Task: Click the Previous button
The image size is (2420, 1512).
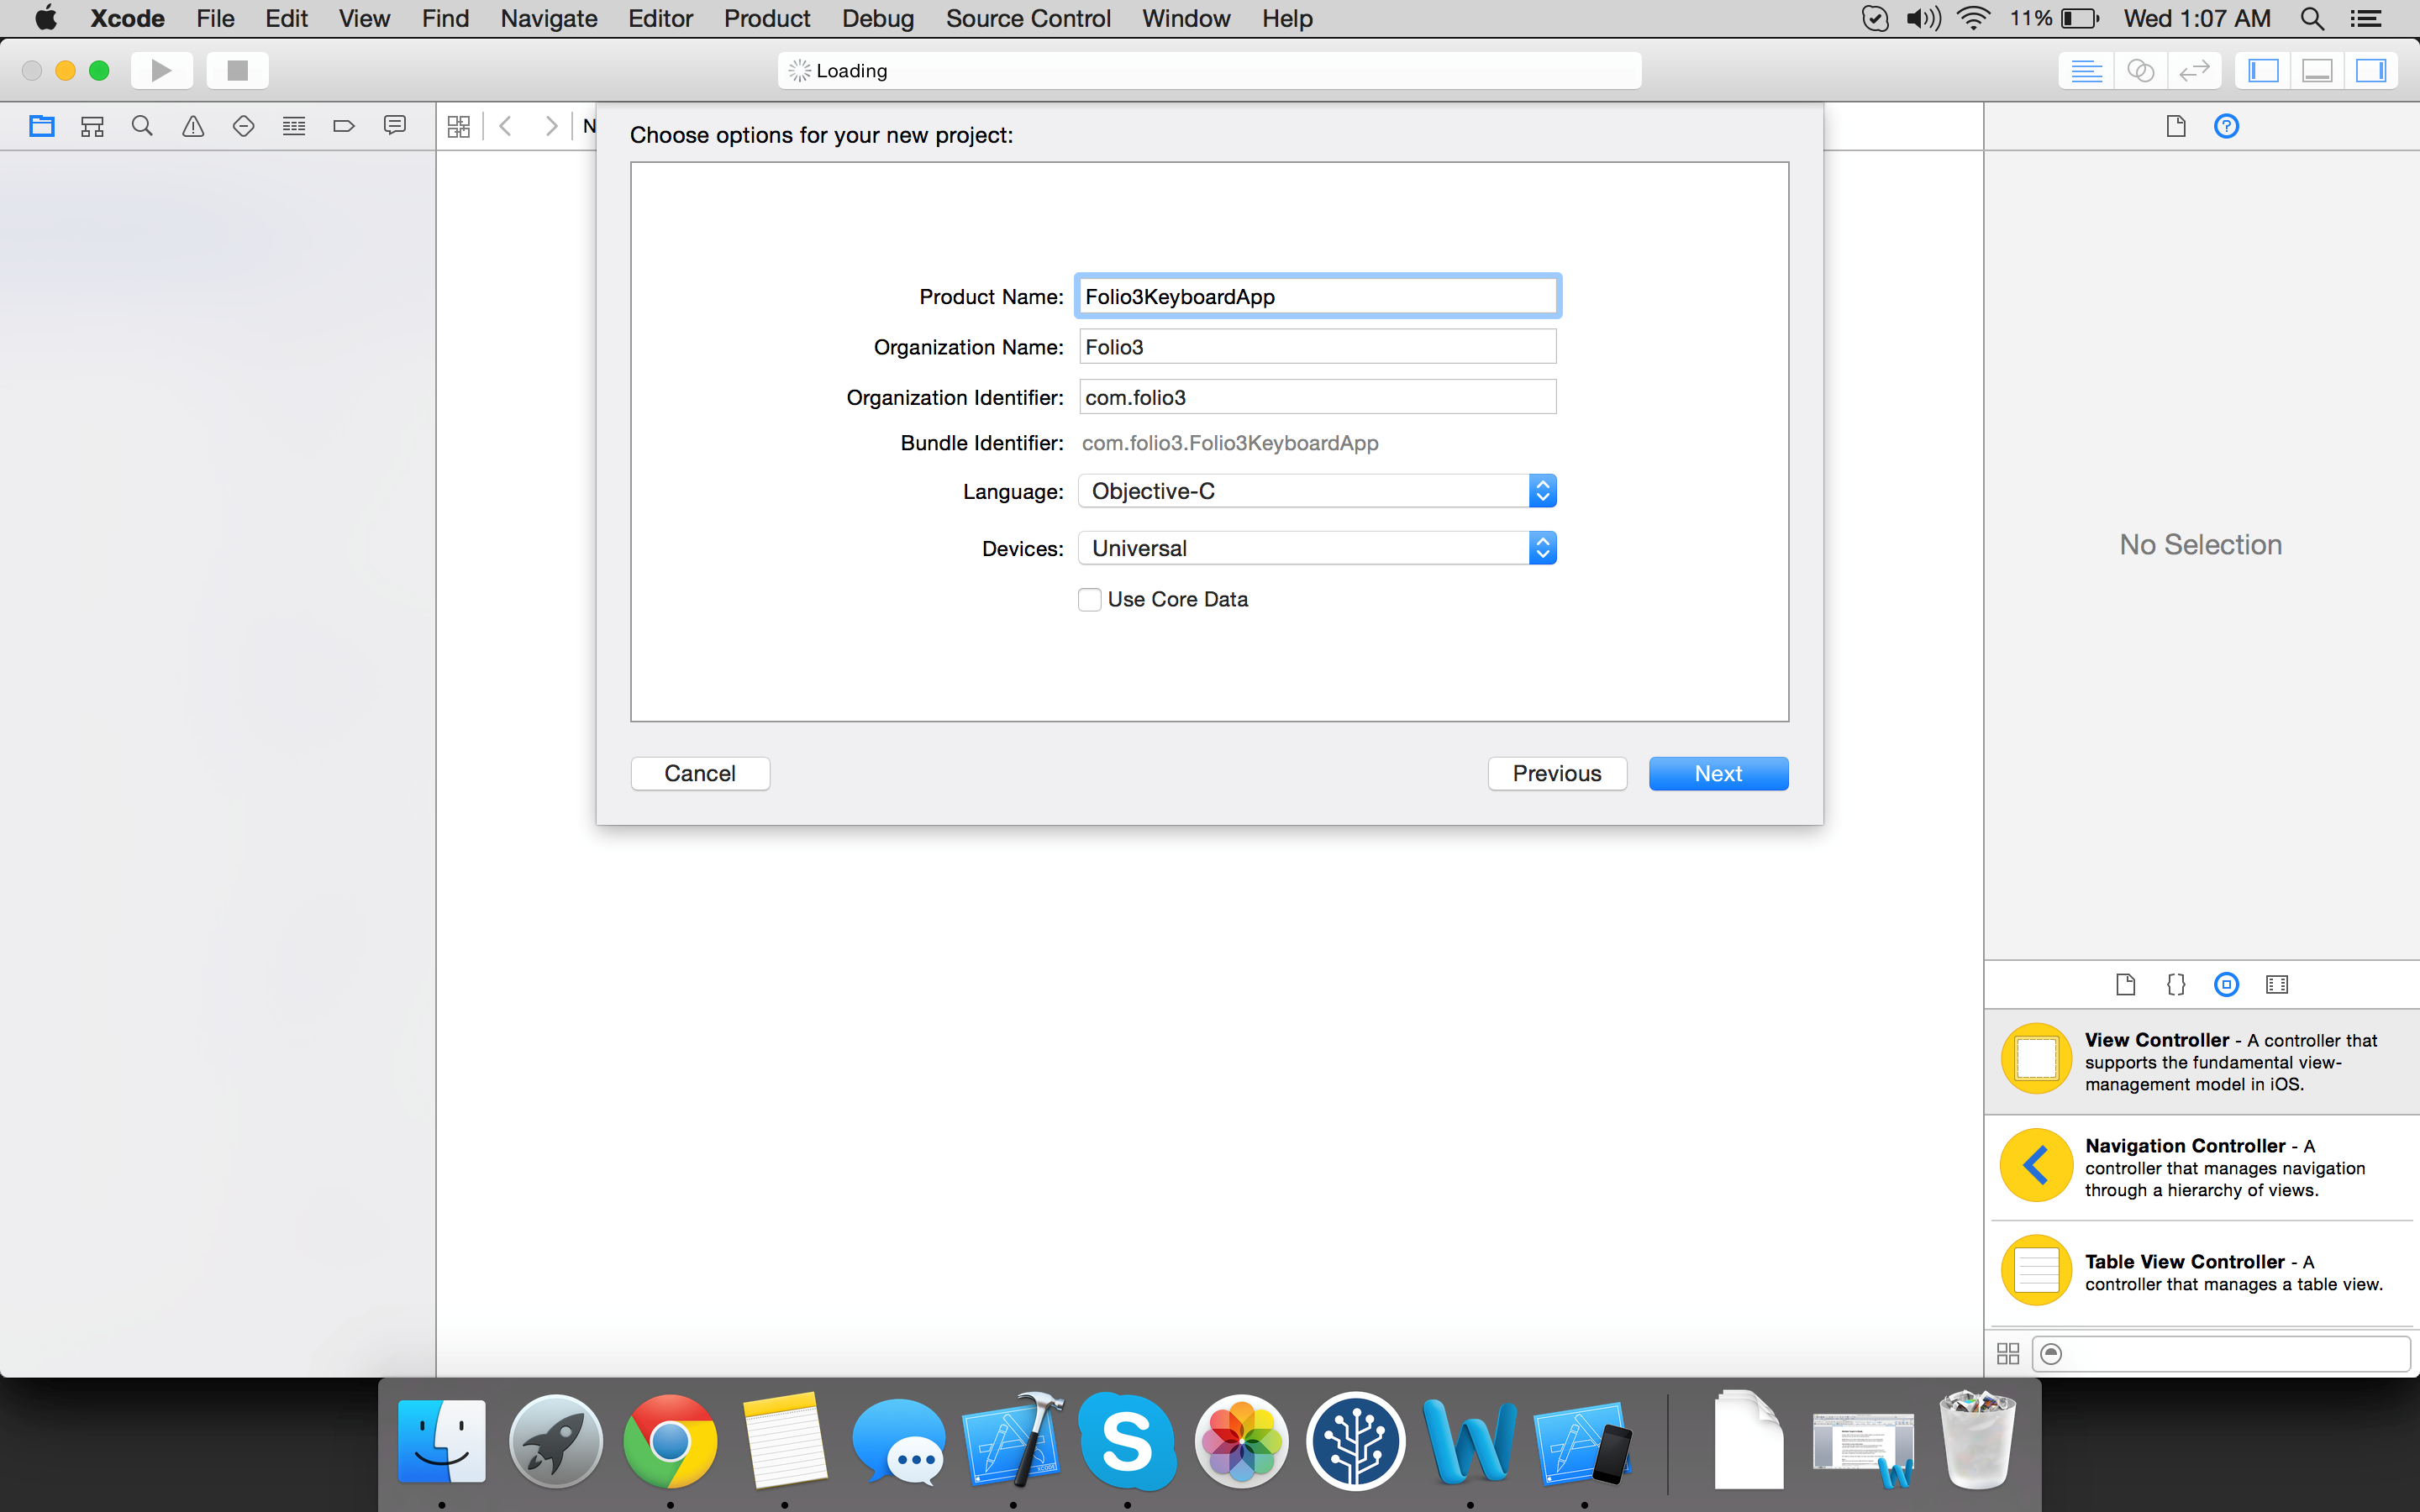Action: (1556, 772)
